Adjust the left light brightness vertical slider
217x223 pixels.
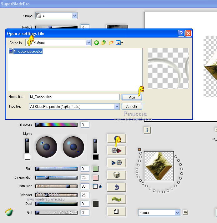[27, 146]
